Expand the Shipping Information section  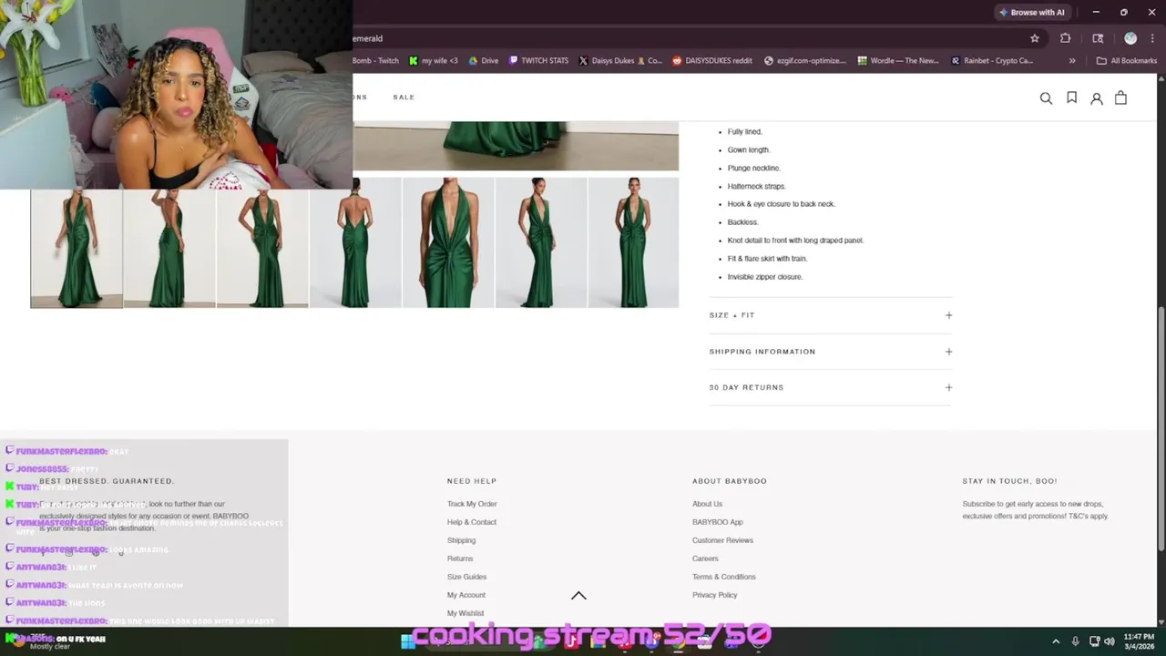click(831, 352)
